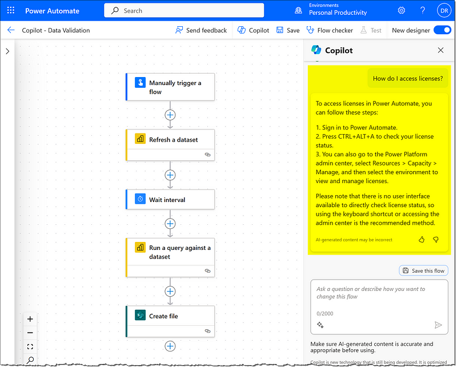Screen dimensions: 457x368
Task: Click the sparkle prompt suggestions icon
Action: [x=320, y=325]
